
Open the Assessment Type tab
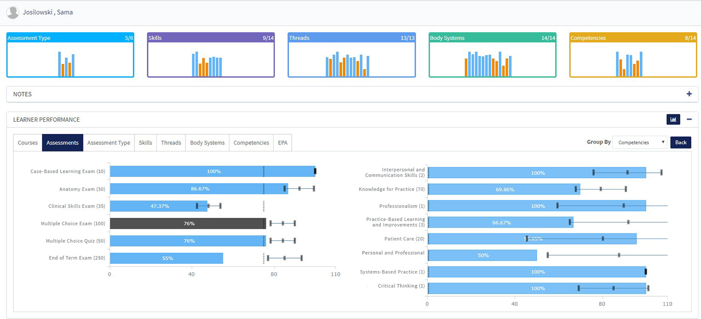pyautogui.click(x=108, y=143)
